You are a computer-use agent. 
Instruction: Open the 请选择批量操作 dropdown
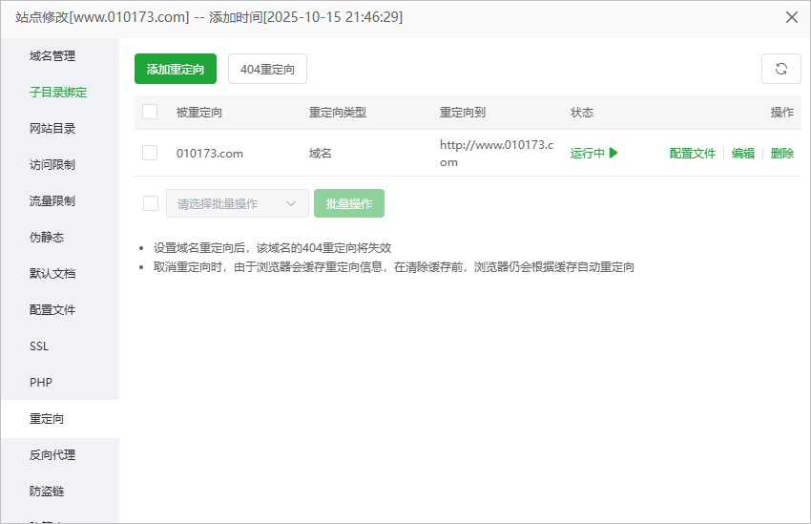coord(238,203)
